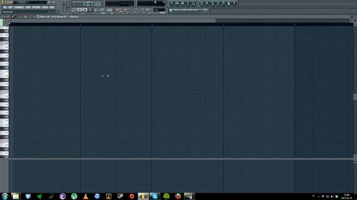Show the Playlist window from shortcut icons

(172, 3)
